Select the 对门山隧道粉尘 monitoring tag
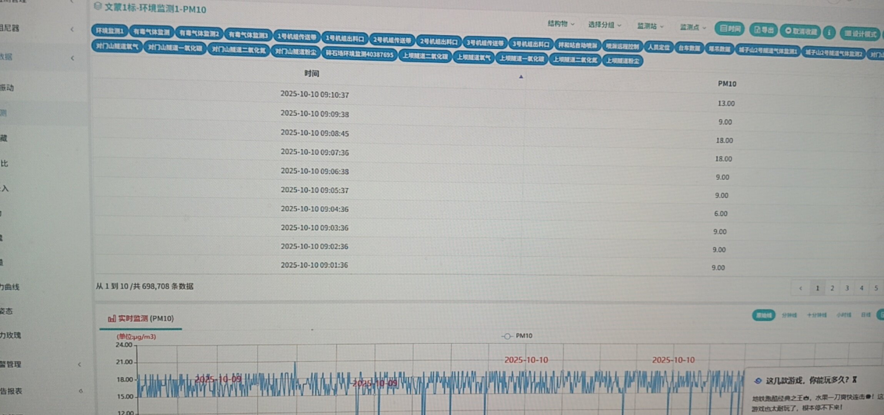The width and height of the screenshot is (884, 415). pyautogui.click(x=296, y=51)
